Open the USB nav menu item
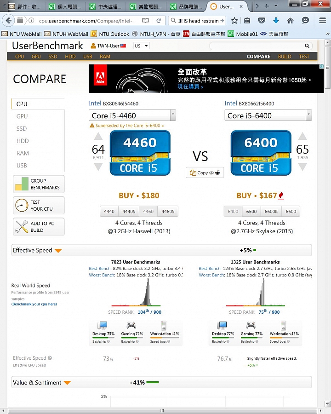This screenshot has width=331, height=414. pos(88,57)
